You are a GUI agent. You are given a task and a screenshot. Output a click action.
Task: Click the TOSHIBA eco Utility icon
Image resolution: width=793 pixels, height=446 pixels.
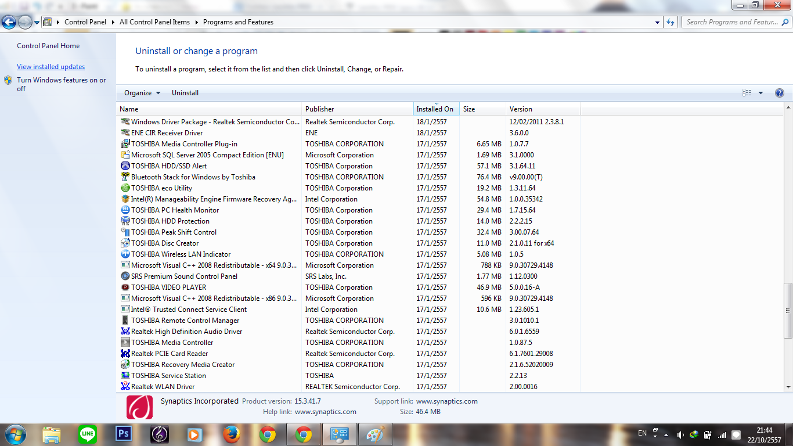point(125,188)
